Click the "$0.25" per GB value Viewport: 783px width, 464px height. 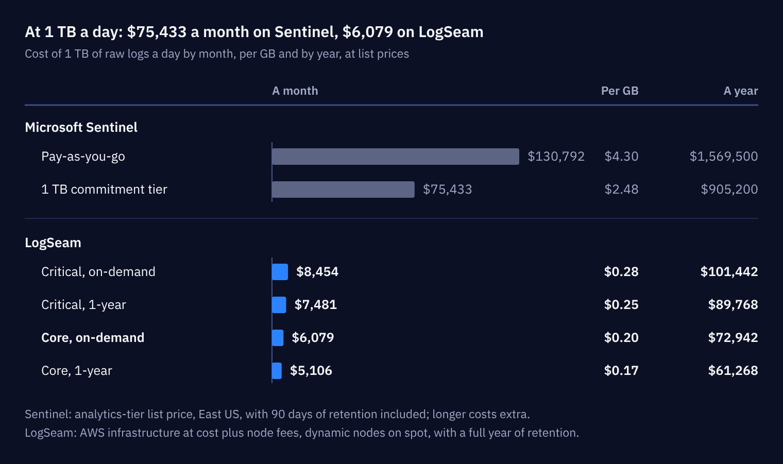[x=621, y=305]
